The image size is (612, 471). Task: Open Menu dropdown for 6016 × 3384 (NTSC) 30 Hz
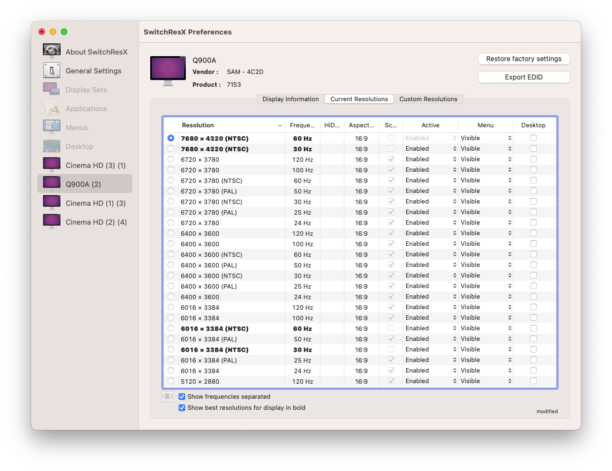(x=486, y=350)
